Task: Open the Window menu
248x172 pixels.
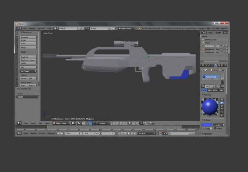Action: (41, 28)
